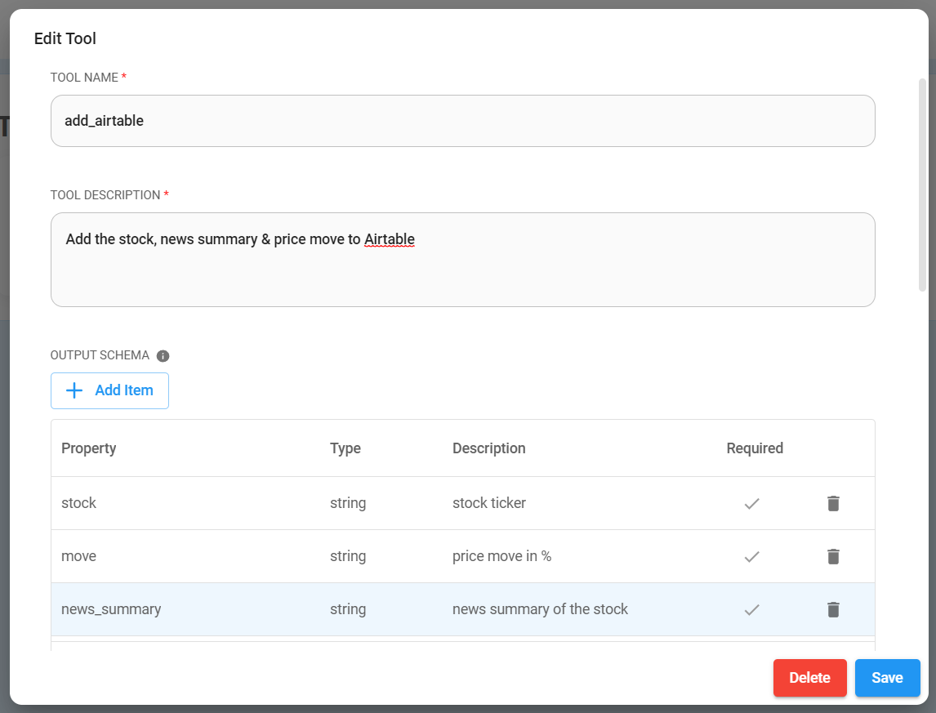
Task: Open type cell for stock row
Action: [x=348, y=503]
